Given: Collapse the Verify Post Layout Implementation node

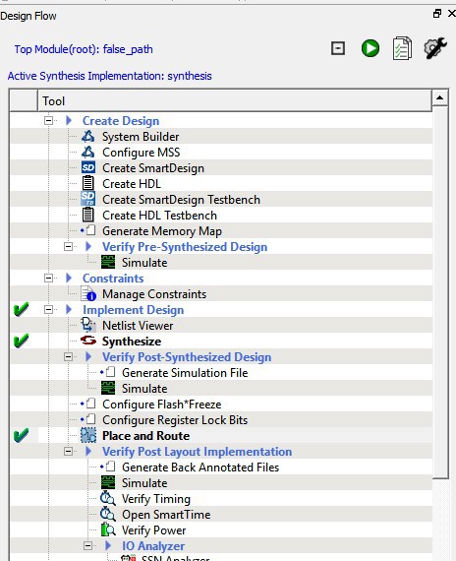Looking at the screenshot, I should tap(68, 451).
